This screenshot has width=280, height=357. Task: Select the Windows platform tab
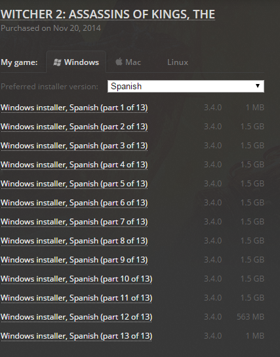click(76, 62)
